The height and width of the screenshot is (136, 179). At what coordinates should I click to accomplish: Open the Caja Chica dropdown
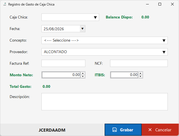click(95, 17)
